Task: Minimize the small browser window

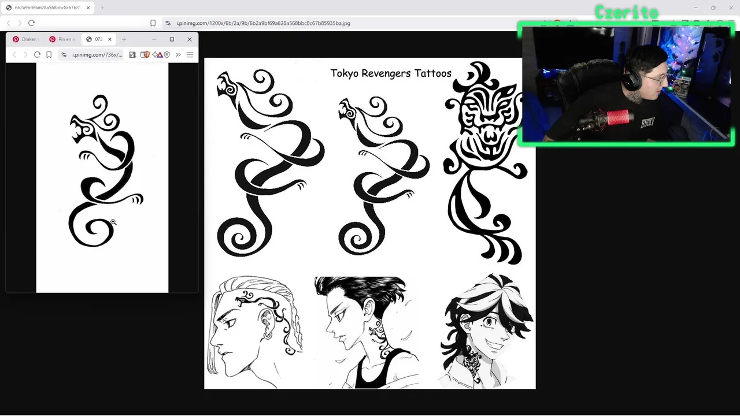Action: click(154, 39)
